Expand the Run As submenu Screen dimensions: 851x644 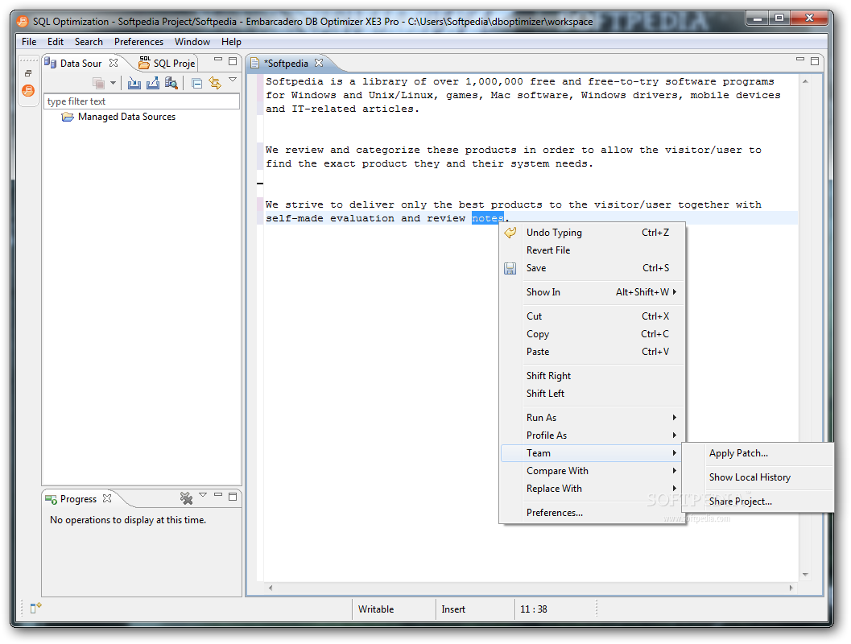click(x=593, y=418)
